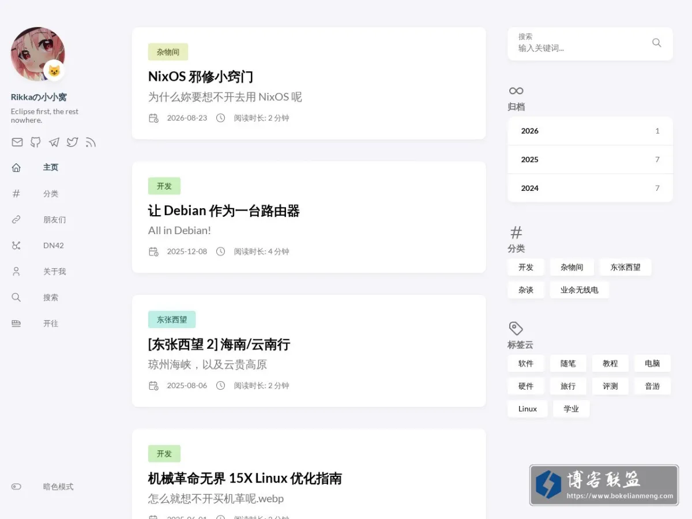Image resolution: width=692 pixels, height=519 pixels.
Task: Select the 硬件 tag
Action: click(526, 386)
